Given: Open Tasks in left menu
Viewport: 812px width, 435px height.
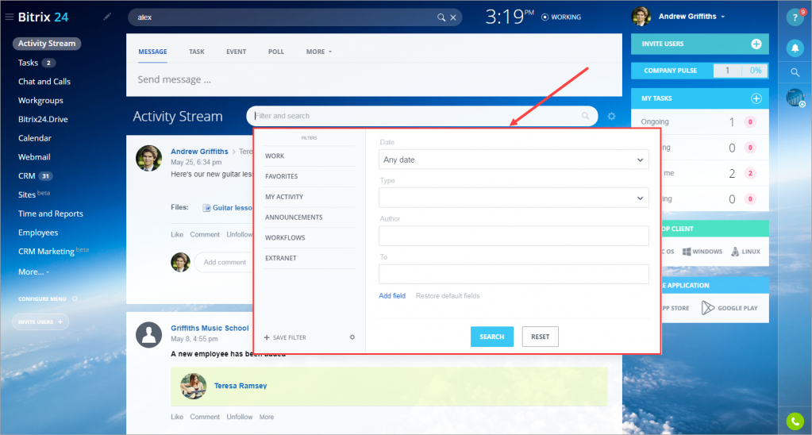Looking at the screenshot, I should coord(28,63).
